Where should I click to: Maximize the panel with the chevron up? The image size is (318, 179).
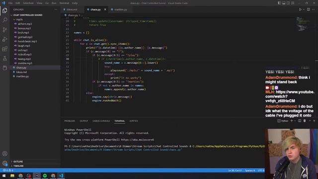pyautogui.click(x=310, y=121)
